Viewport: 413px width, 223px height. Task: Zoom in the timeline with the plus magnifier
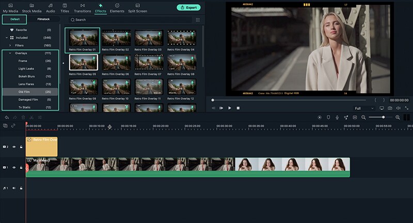[398, 117]
